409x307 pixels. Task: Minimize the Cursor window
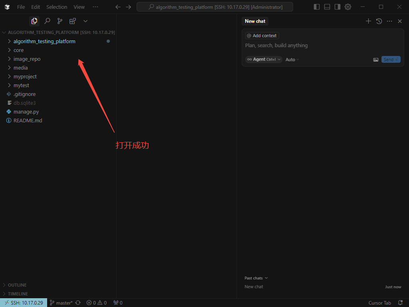point(363,7)
